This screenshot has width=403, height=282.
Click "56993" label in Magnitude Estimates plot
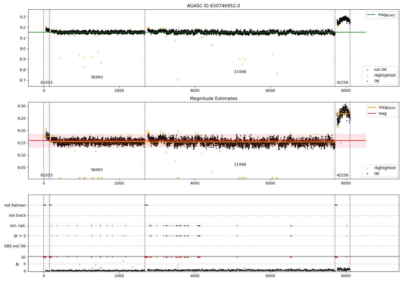click(x=97, y=170)
